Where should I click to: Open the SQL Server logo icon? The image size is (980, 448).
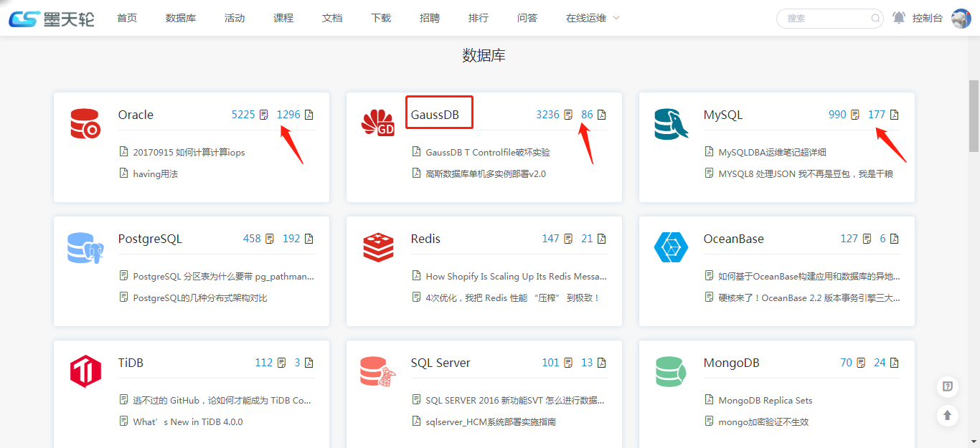click(377, 371)
